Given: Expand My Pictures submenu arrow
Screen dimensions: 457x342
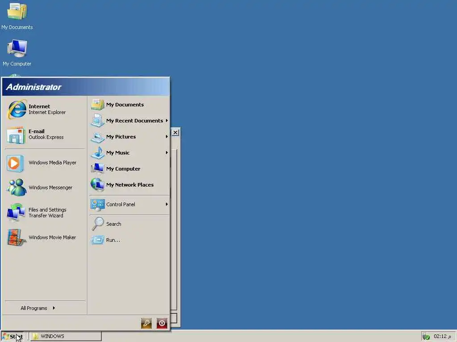Looking at the screenshot, I should pos(167,136).
